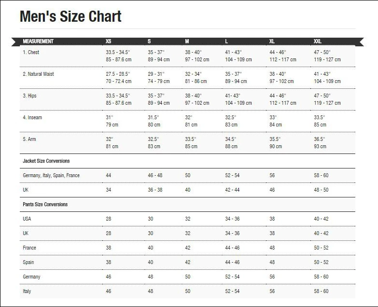This screenshot has width=378, height=307.
Task: Select the XL size column header
Action: click(x=272, y=41)
